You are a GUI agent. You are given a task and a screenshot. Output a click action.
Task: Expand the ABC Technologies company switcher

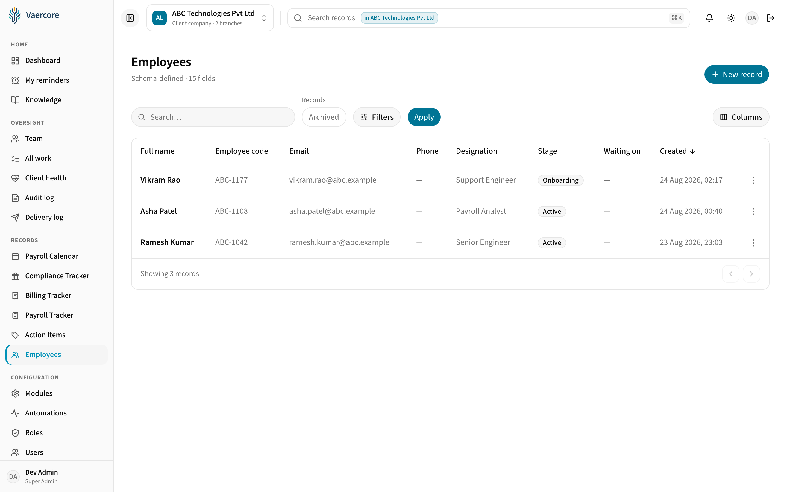tap(210, 18)
